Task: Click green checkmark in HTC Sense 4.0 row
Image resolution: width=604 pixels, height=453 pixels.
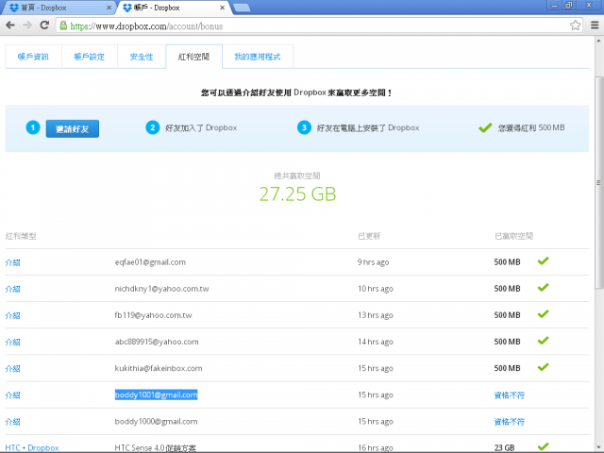Action: [544, 446]
